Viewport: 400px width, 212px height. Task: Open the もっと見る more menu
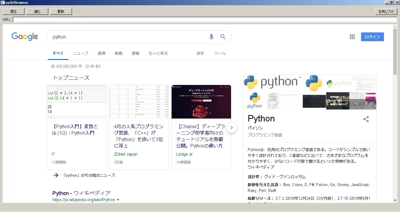point(158,53)
